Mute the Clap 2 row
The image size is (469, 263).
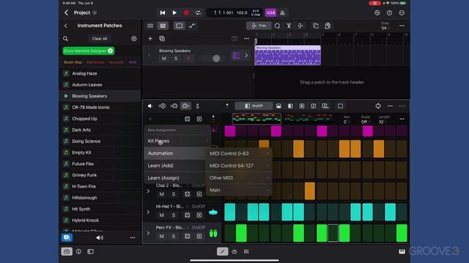161,194
